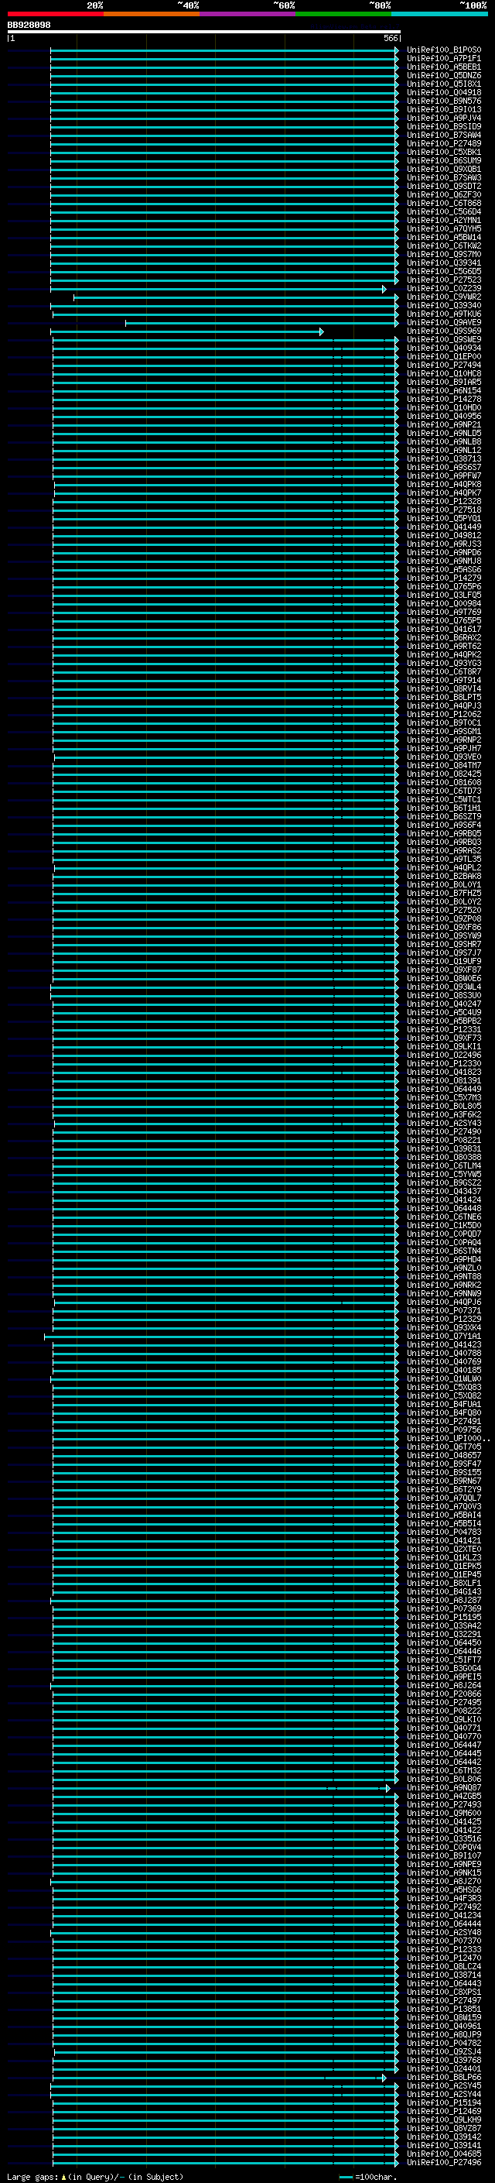This screenshot has height=2183, width=495.
Task: Open hit UniRef100_C6TKW2
Action: (443, 245)
